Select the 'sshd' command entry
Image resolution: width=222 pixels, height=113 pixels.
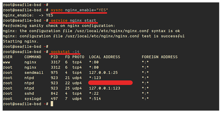(x=29, y=93)
